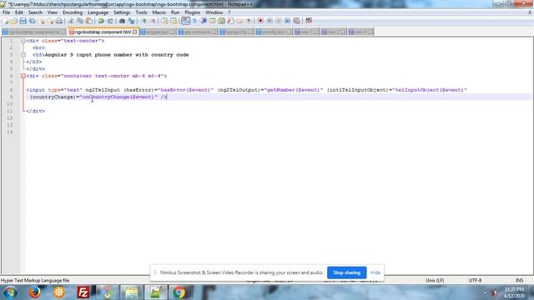The width and height of the screenshot is (534, 300).
Task: Open Google Chrome from the taskbar
Action: point(179,292)
